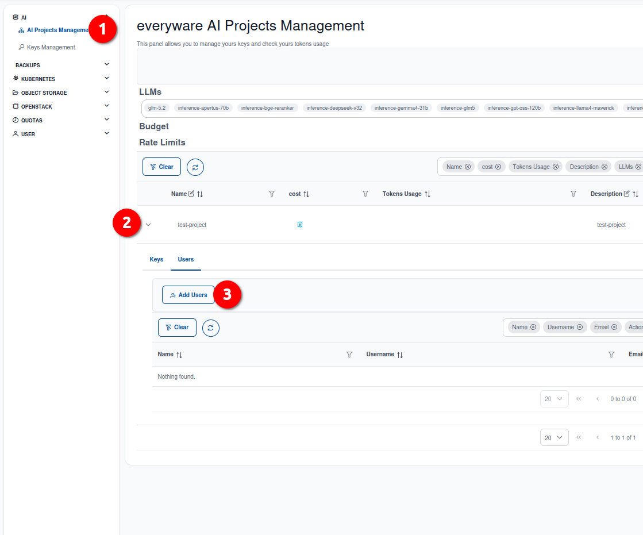Switch to the Keys tab

(156, 260)
